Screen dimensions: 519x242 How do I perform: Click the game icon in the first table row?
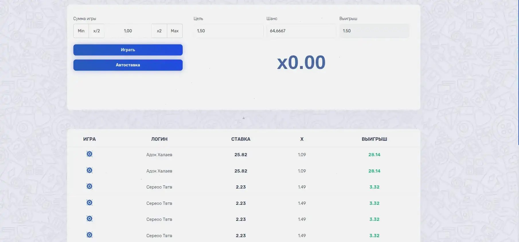pyautogui.click(x=89, y=154)
